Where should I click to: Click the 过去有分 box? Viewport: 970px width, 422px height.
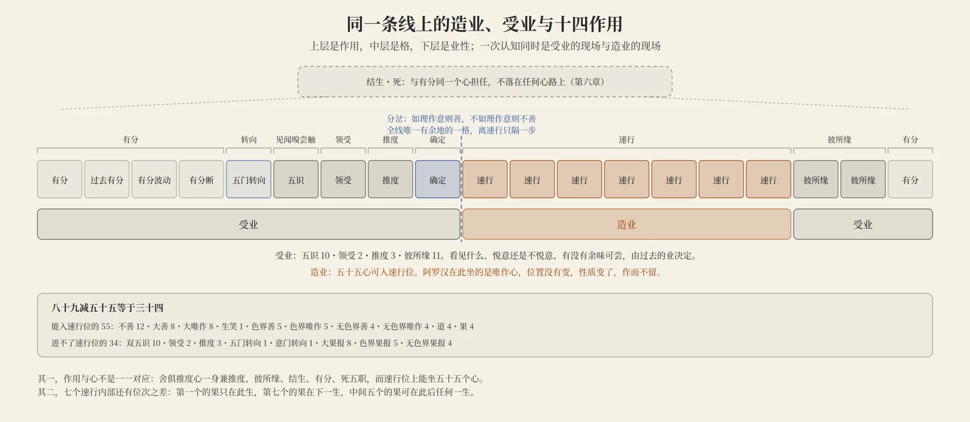(x=107, y=179)
